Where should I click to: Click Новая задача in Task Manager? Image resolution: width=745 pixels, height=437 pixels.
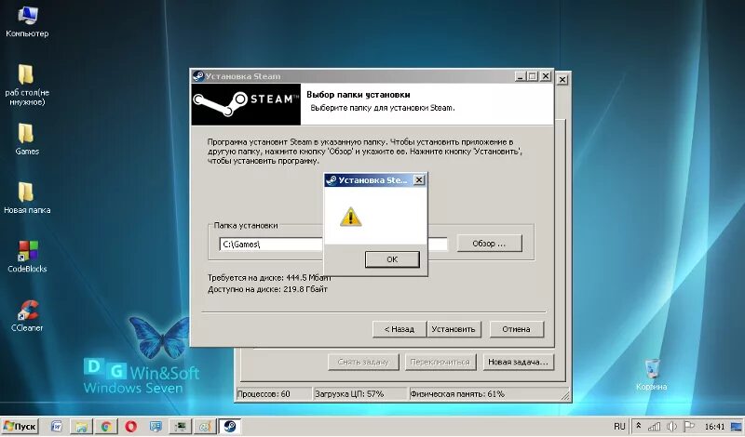[518, 362]
